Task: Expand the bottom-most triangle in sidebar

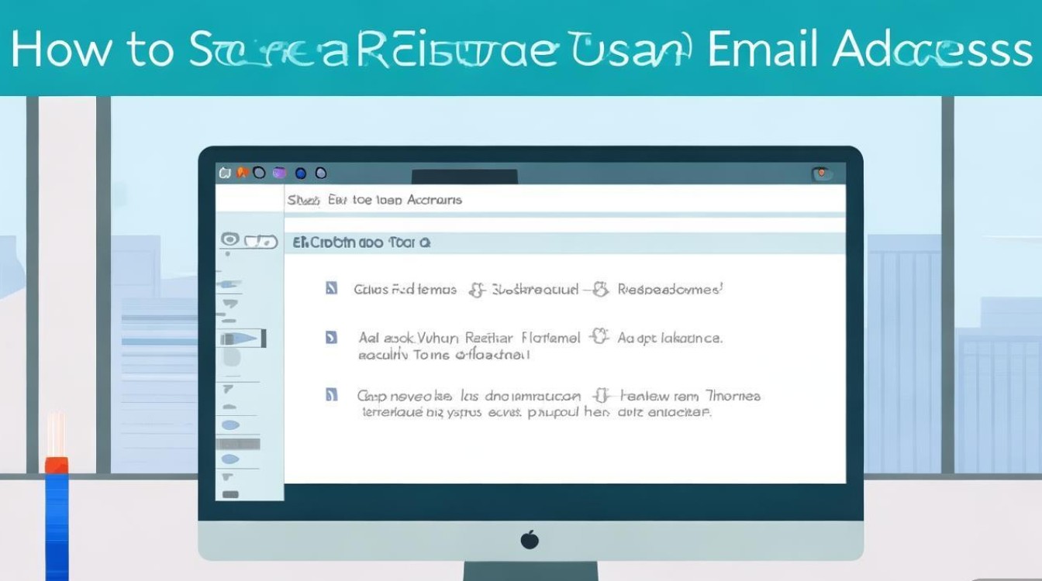Action: point(229,476)
